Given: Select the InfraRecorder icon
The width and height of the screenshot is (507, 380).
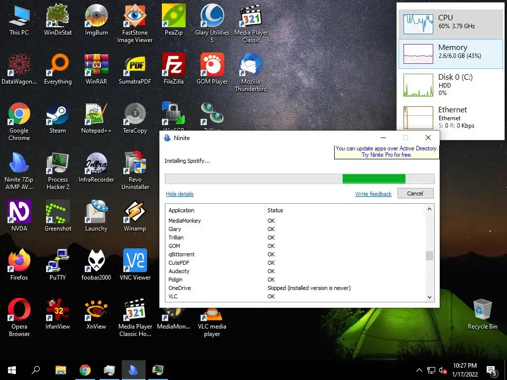Looking at the screenshot, I should (x=96, y=167).
